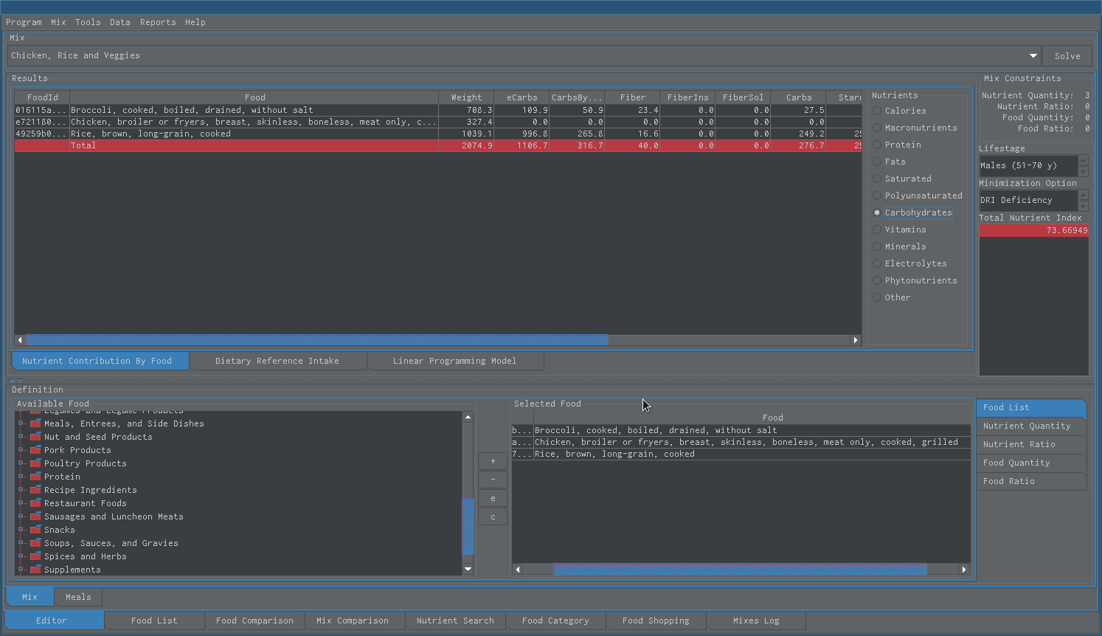Click the Total Nutrient Index value 73.66949
Screen dimensions: 1102x636
click(1033, 231)
